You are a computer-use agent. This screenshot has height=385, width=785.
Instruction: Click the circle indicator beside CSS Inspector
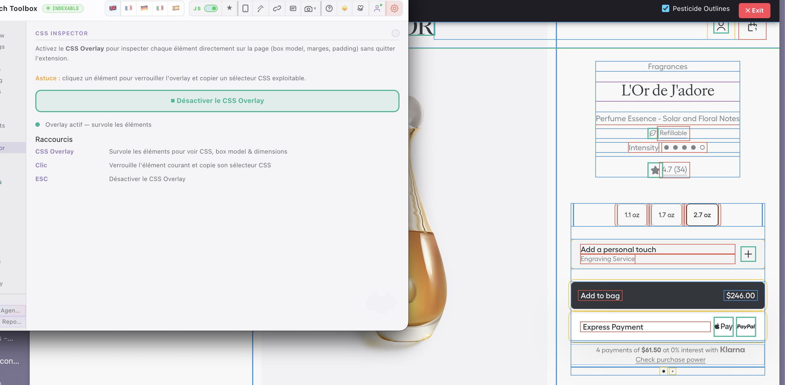pos(395,33)
